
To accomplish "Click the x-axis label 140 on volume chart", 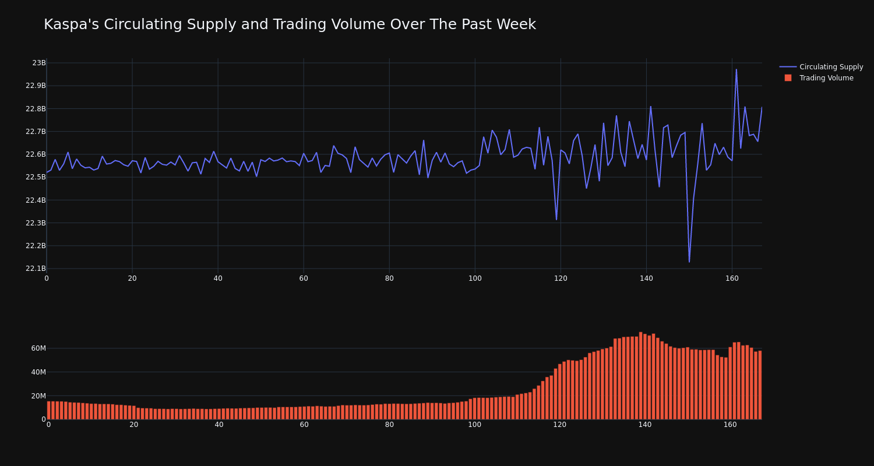I will 645,425.
